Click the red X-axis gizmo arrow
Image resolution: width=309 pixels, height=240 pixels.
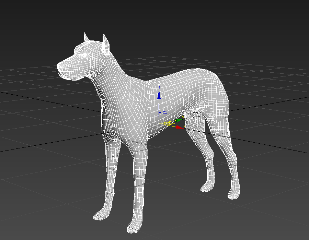coord(179,127)
